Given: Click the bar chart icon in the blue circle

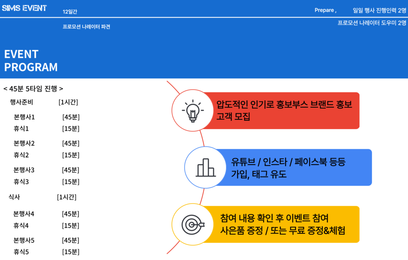Looking at the screenshot, I should tap(206, 167).
